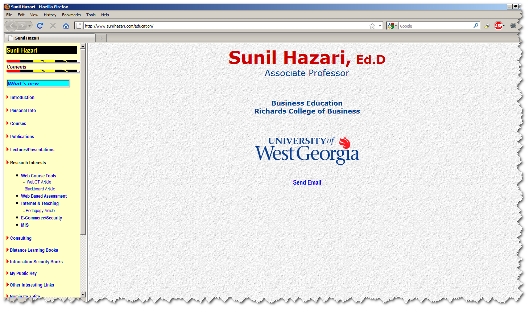The width and height of the screenshot is (529, 309).
Task: Open the address bar history dropdown arrow
Action: click(380, 26)
